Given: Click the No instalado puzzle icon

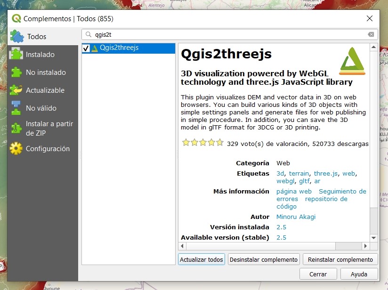Looking at the screenshot, I should pos(16,72).
